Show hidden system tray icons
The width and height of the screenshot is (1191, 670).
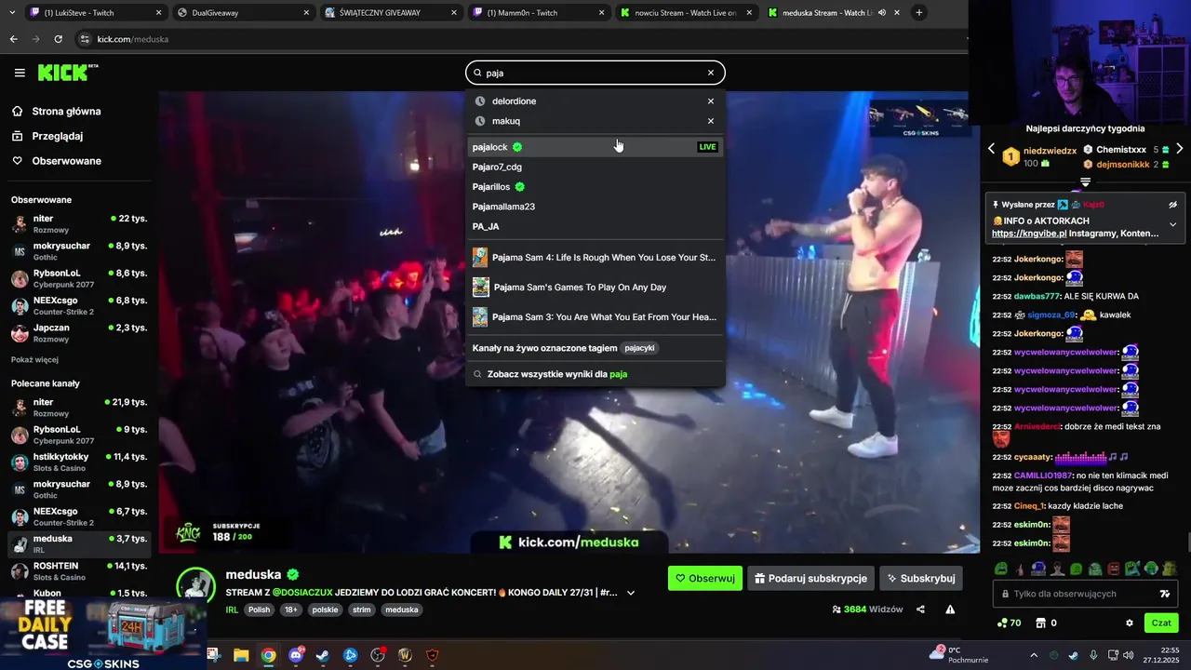click(1034, 655)
